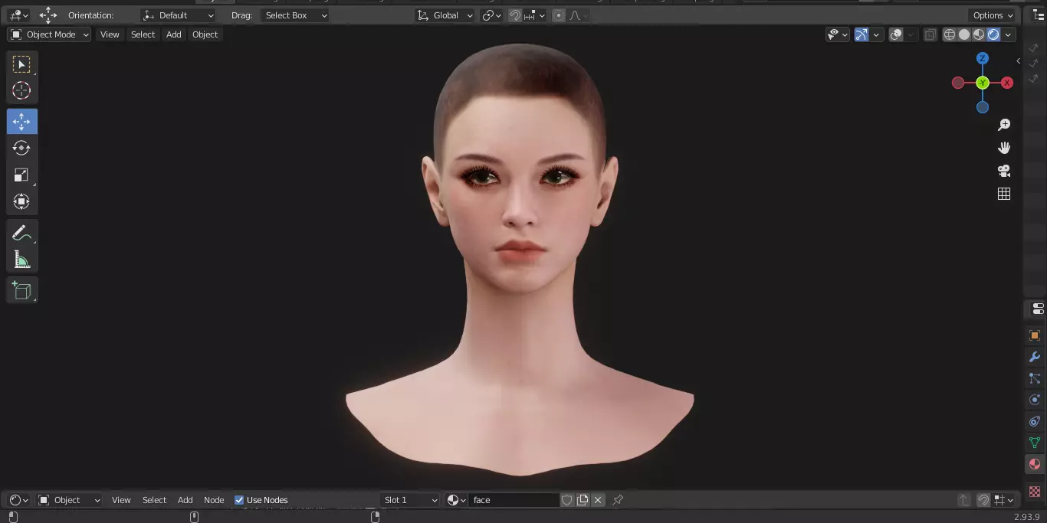Open the Material properties tab

coord(1035,464)
